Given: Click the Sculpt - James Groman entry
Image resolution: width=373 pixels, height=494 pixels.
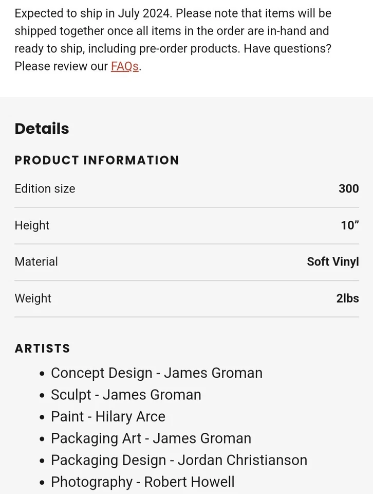Looking at the screenshot, I should 126,395.
